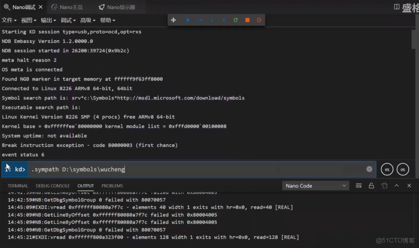Switch to the Nano调试 tab
Screen dimensions: 419x248
point(19,7)
